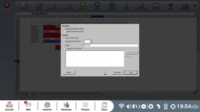Screen dimensions: 200x112
Task: Tick the Lier checkbox
Action: click(x=127, y=57)
